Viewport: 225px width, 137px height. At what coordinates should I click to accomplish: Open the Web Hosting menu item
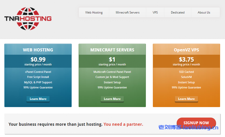tap(94, 13)
